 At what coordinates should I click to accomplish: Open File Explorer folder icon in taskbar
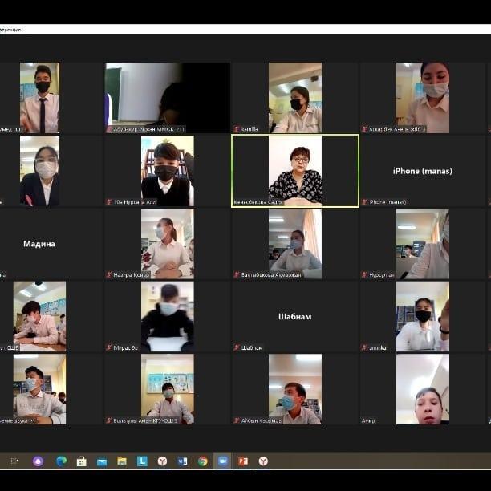coord(121,461)
